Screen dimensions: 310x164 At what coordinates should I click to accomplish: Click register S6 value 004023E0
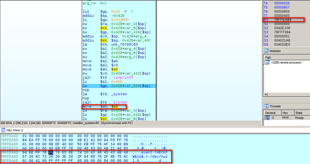pyautogui.click(x=282, y=45)
